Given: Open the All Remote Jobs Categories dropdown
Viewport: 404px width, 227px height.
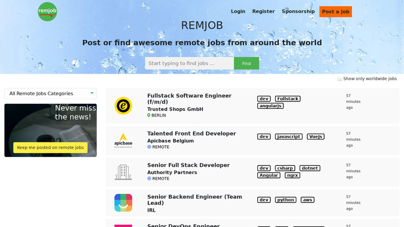Looking at the screenshot, I should tap(50, 93).
